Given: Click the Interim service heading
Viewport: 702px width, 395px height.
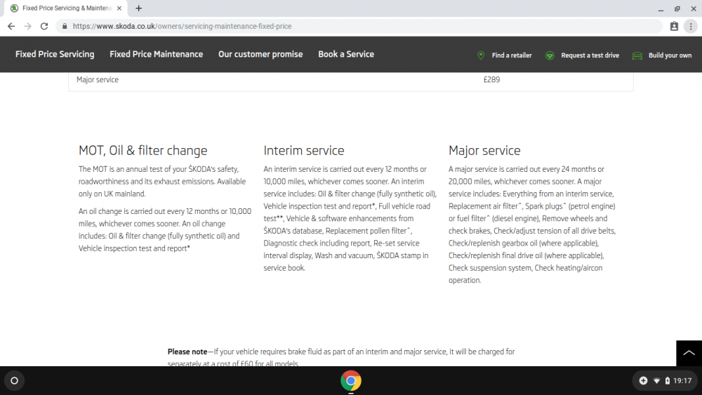Looking at the screenshot, I should click(x=303, y=150).
